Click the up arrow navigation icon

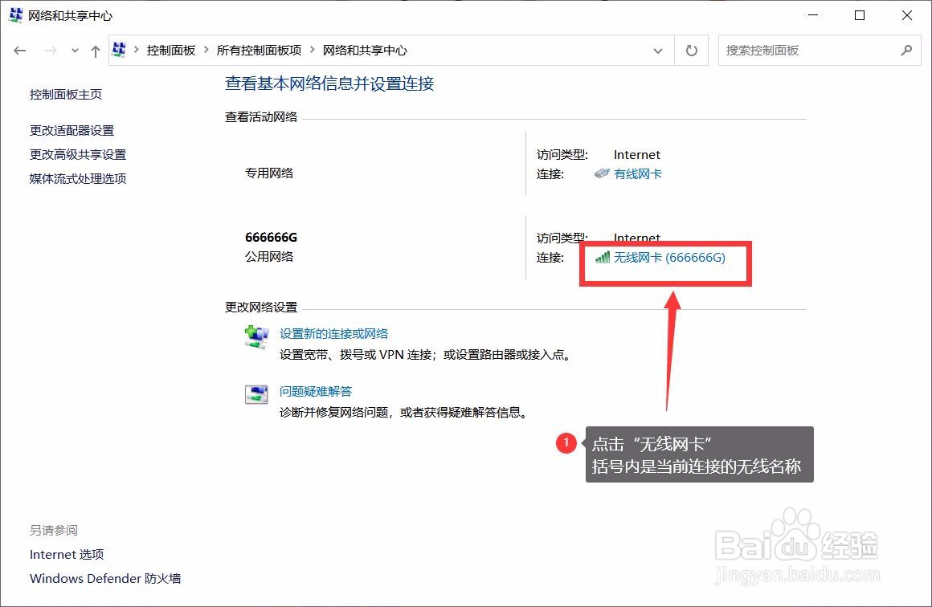coord(95,50)
